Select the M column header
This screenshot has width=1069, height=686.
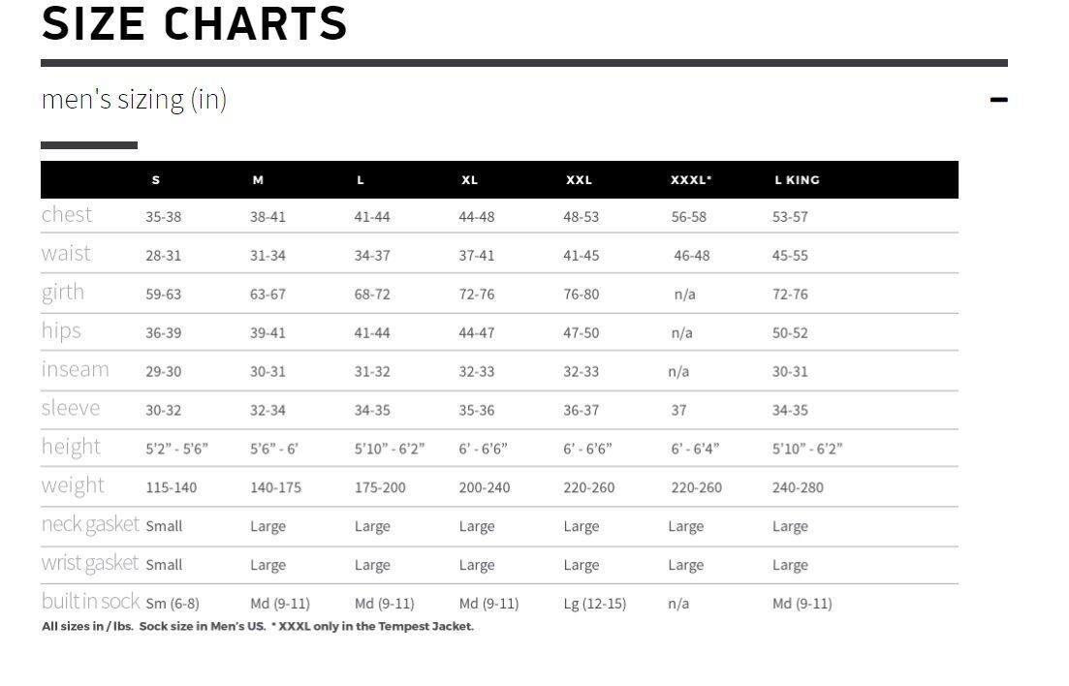click(x=258, y=180)
